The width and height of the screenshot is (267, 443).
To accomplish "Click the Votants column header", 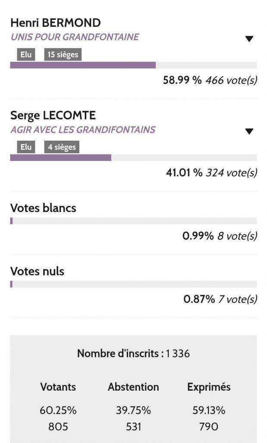I will pyautogui.click(x=58, y=387).
